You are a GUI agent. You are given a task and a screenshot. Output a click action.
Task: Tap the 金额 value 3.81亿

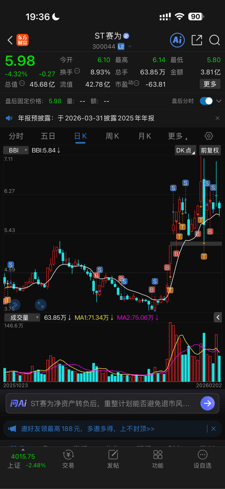pyautogui.click(x=210, y=72)
